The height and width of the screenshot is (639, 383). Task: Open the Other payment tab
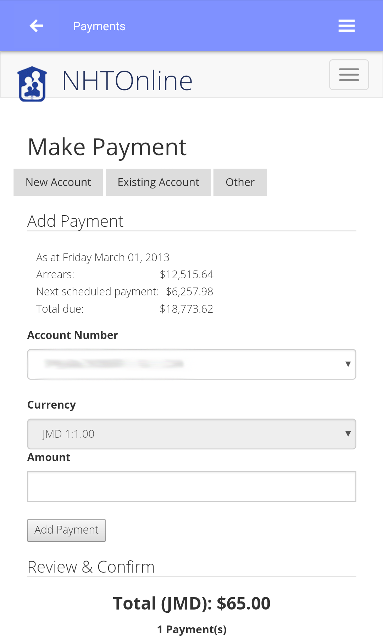[x=240, y=182]
